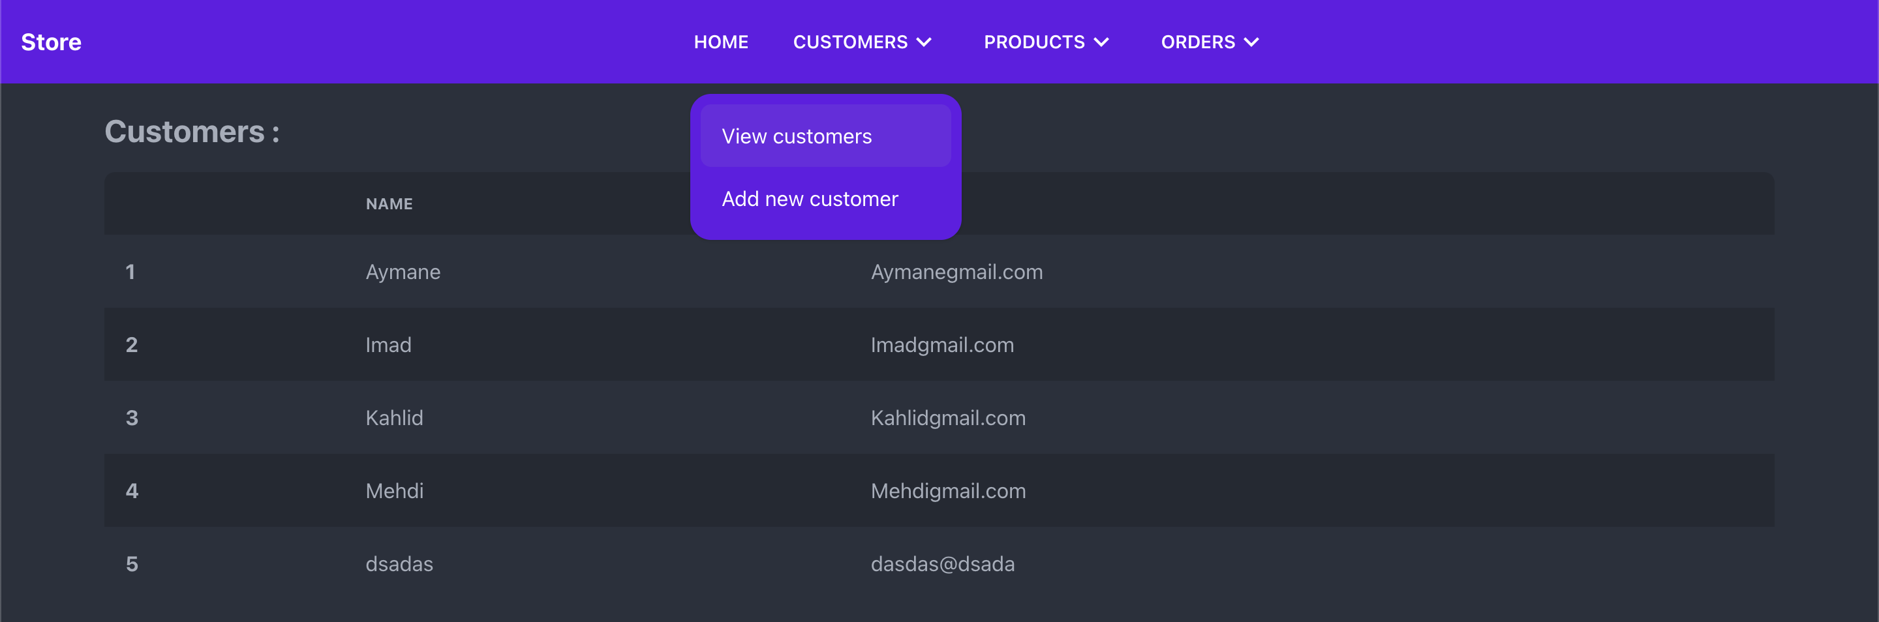
Task: Go to the HOME nav item
Action: pos(721,42)
